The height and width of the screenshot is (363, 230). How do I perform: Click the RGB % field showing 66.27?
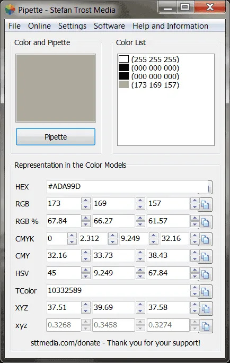[x=113, y=221]
